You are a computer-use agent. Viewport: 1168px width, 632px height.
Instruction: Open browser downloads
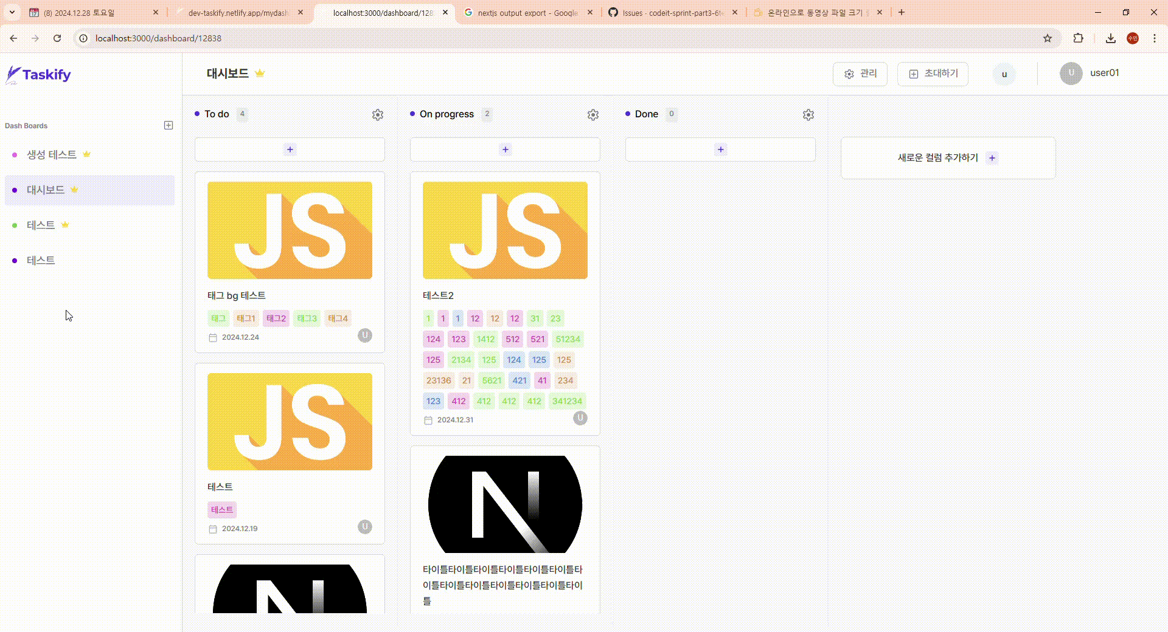click(x=1111, y=38)
